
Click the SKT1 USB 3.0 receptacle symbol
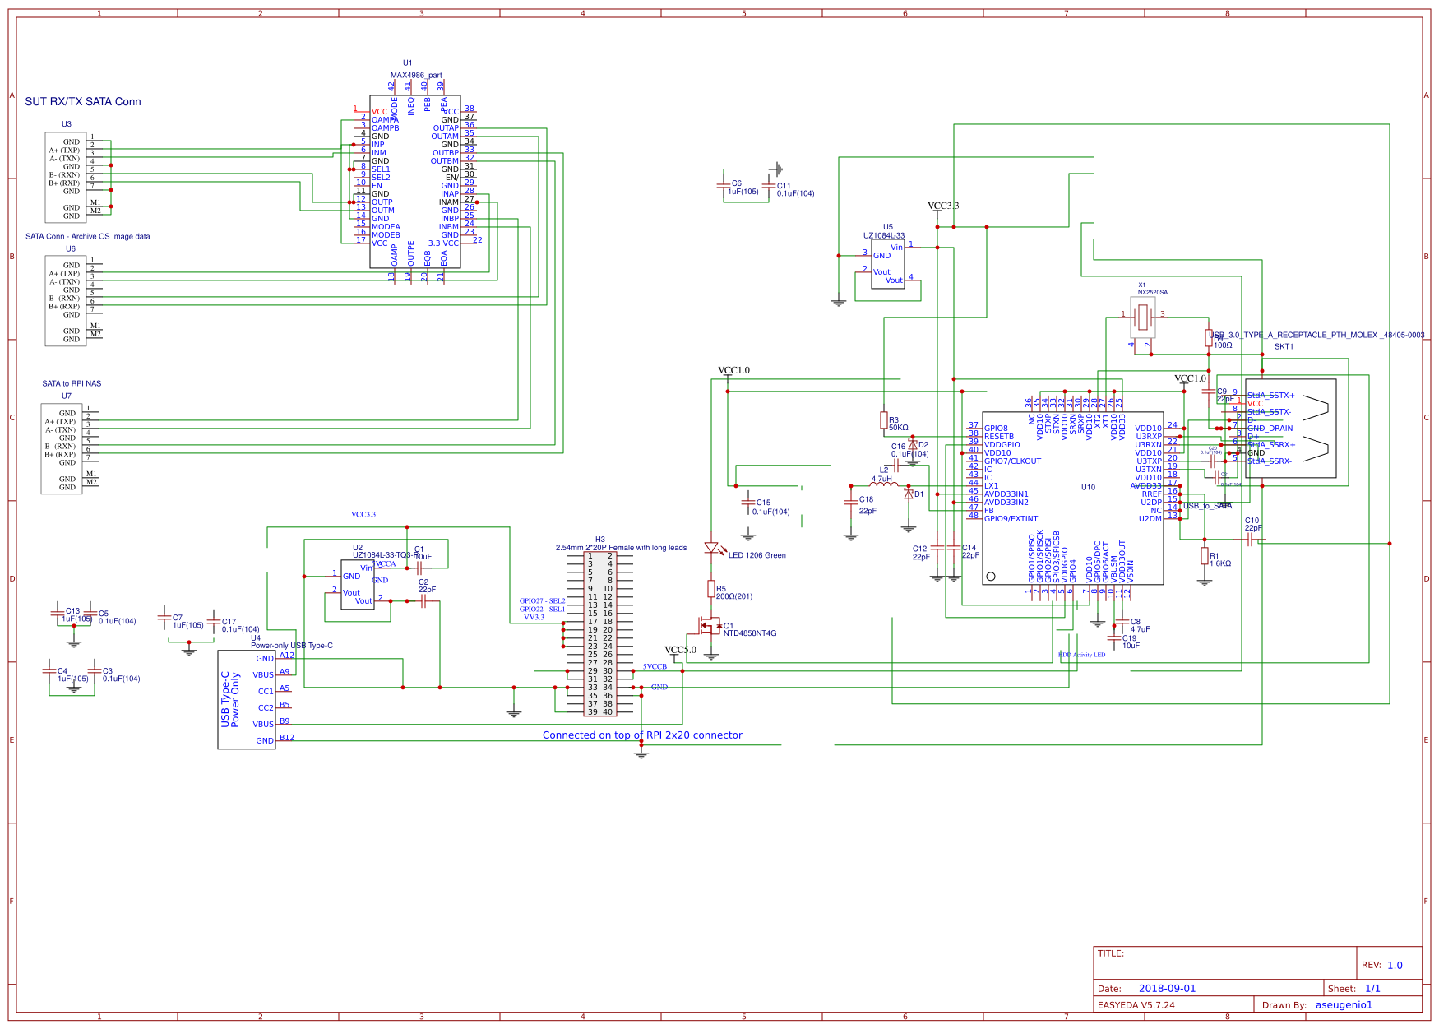1291,429
